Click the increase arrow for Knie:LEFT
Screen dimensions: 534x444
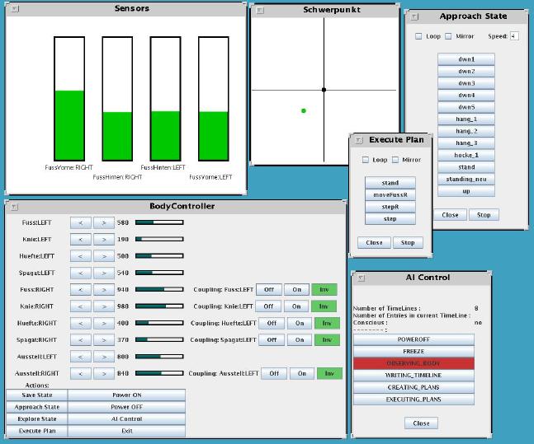[x=103, y=240]
